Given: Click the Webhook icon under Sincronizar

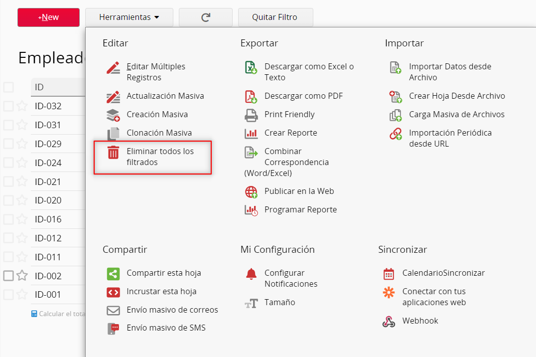Looking at the screenshot, I should 389,322.
